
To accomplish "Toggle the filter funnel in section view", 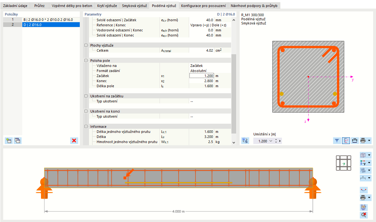I will pyautogui.click(x=337, y=141).
